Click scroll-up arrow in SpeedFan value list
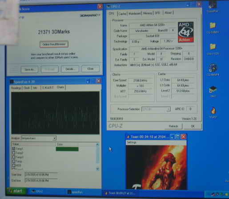 (97, 144)
